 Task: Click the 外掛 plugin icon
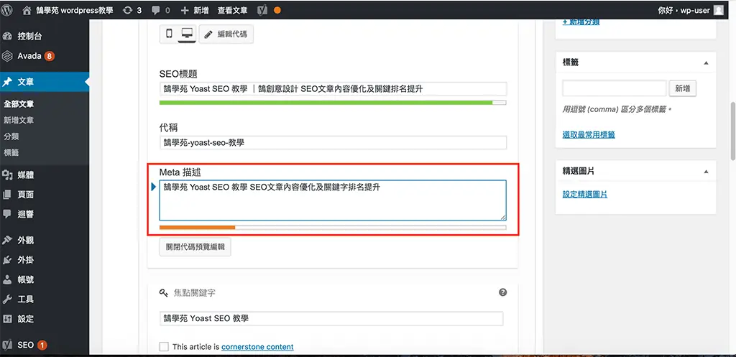(x=7, y=260)
